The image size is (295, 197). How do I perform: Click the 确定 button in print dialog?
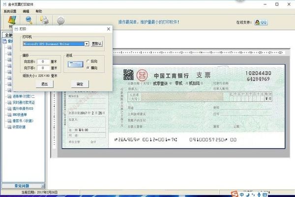coord(80,84)
